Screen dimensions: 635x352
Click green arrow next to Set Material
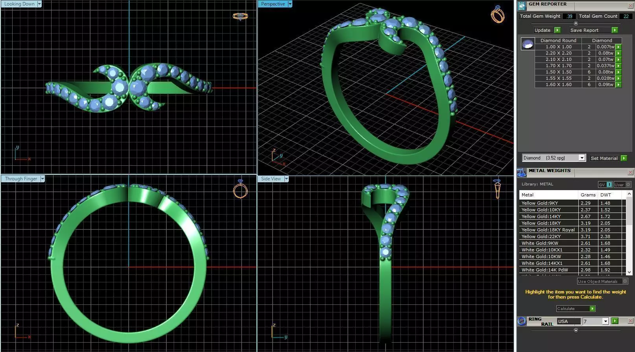pos(624,158)
